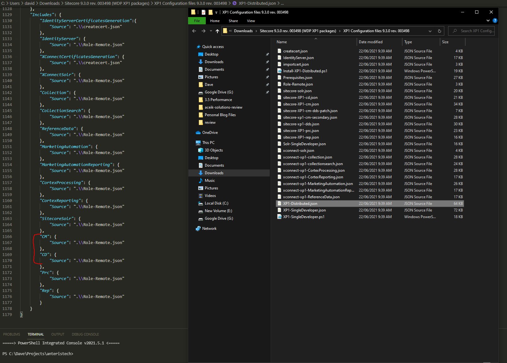Click the Forward arrow in File Explorer
The width and height of the screenshot is (507, 363).
point(204,31)
